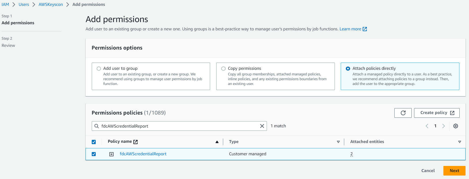
Task: Expand the fdcAWScredentialReport policy details
Action: (x=111, y=154)
